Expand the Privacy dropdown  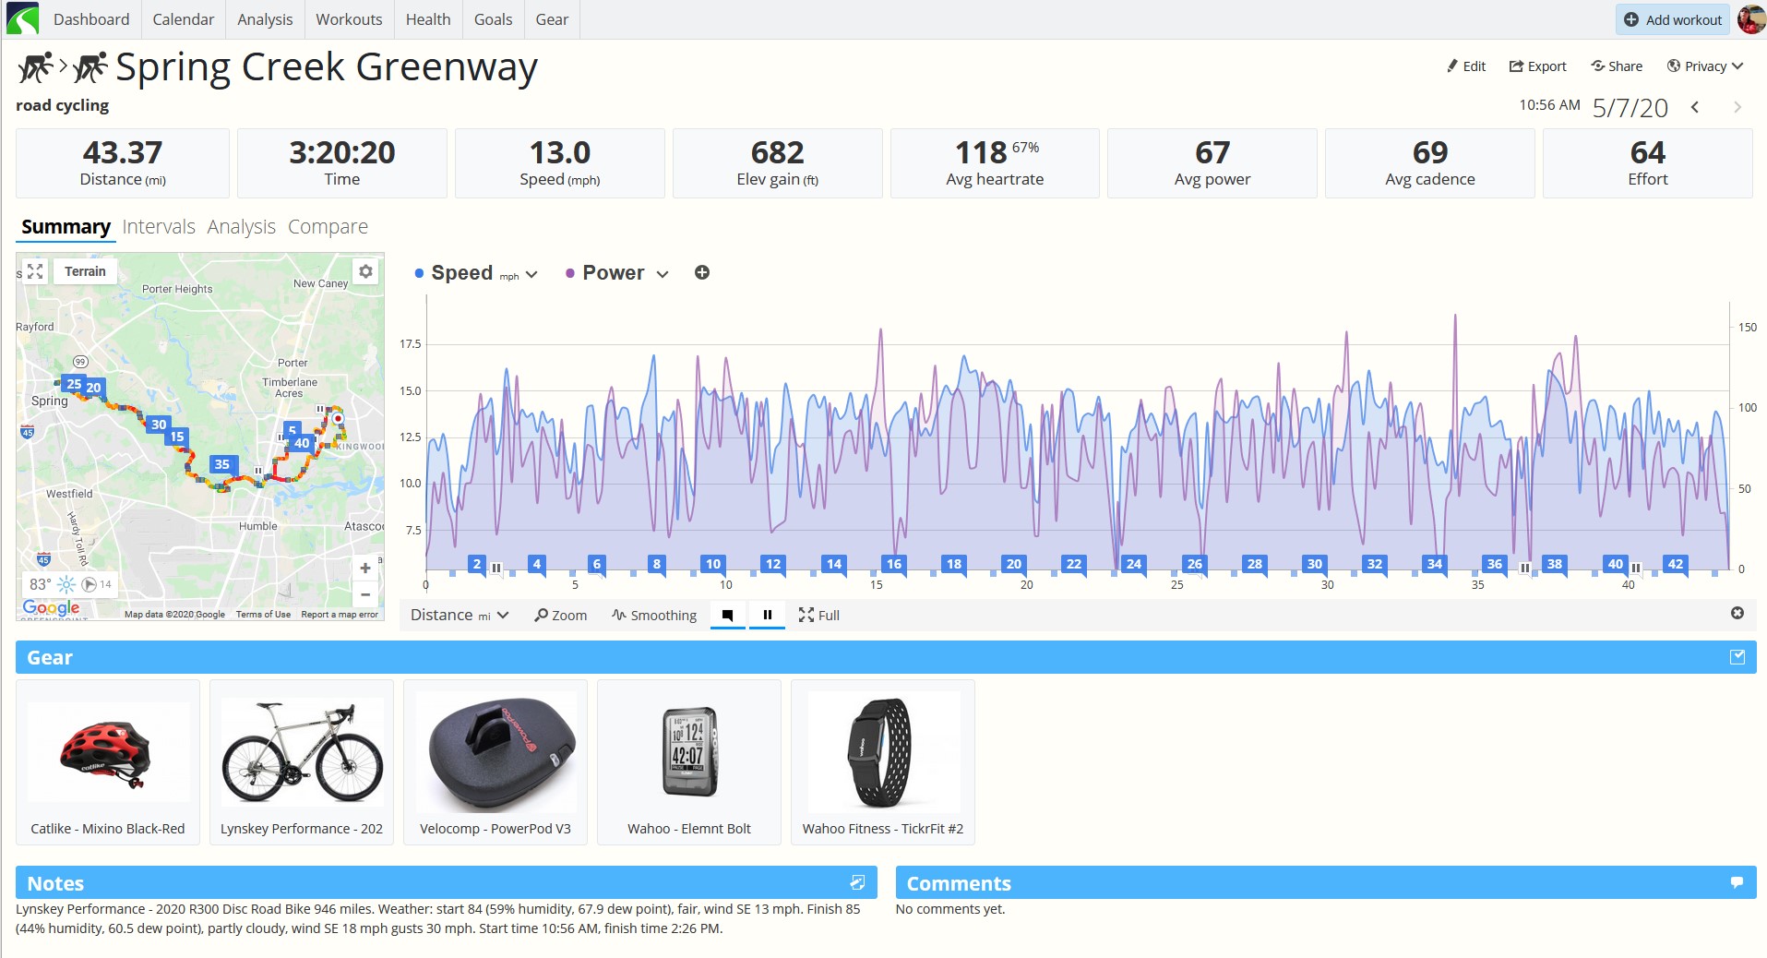1705,66
